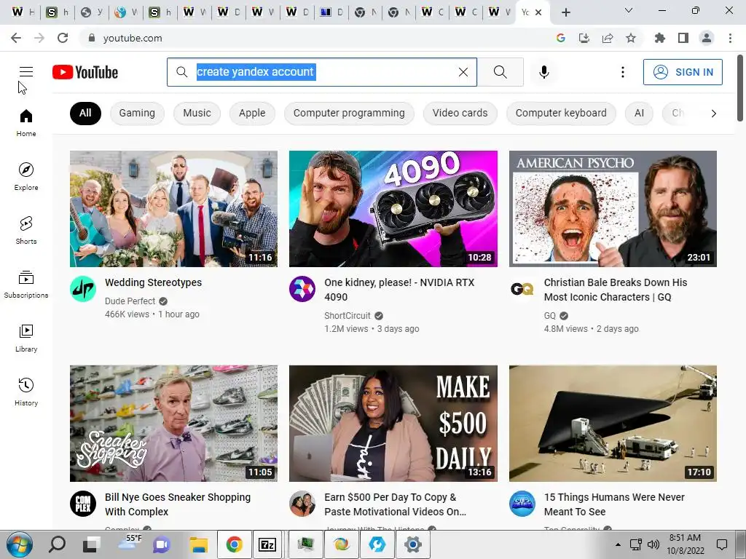Open Chrome from the taskbar
Viewport: 746px width, 559px height.
(234, 544)
